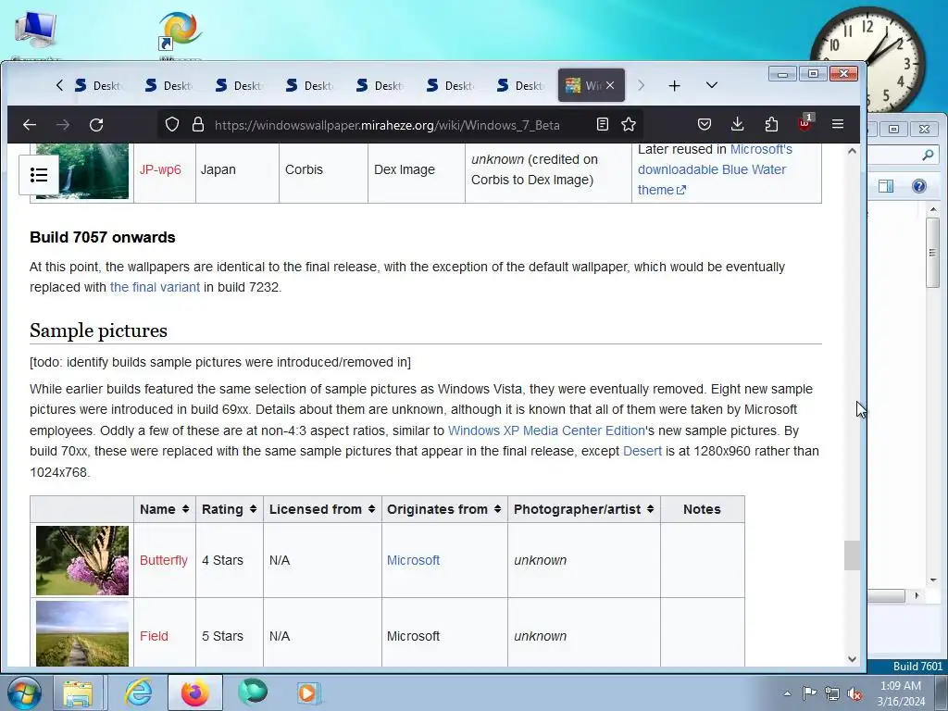Open the network tray icon
The image size is (948, 711).
(x=832, y=693)
